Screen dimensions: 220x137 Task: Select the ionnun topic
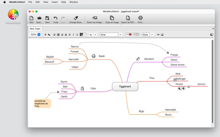[201, 84]
